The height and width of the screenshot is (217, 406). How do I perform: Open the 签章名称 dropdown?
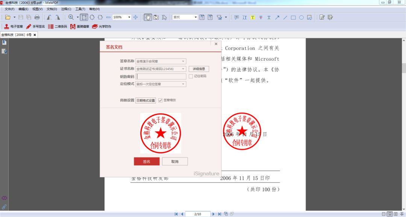pos(183,61)
